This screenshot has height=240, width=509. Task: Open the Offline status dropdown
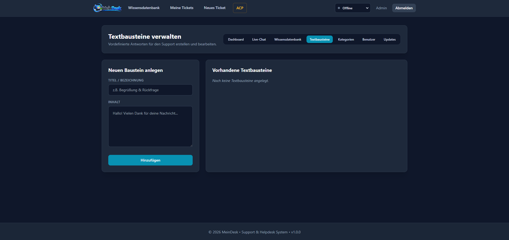[x=353, y=8]
